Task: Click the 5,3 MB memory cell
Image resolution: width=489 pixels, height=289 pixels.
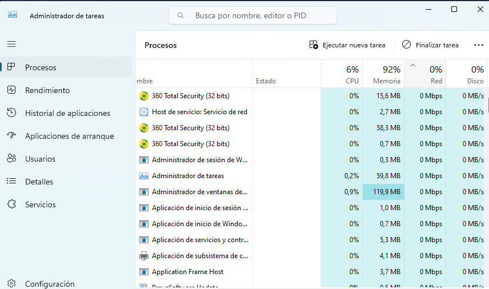Action: click(383, 240)
